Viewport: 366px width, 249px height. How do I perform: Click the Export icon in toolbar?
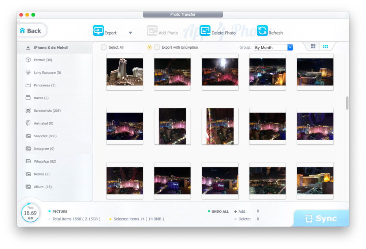98,31
